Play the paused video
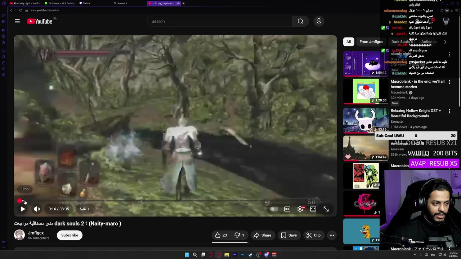461x259 pixels. (23, 209)
